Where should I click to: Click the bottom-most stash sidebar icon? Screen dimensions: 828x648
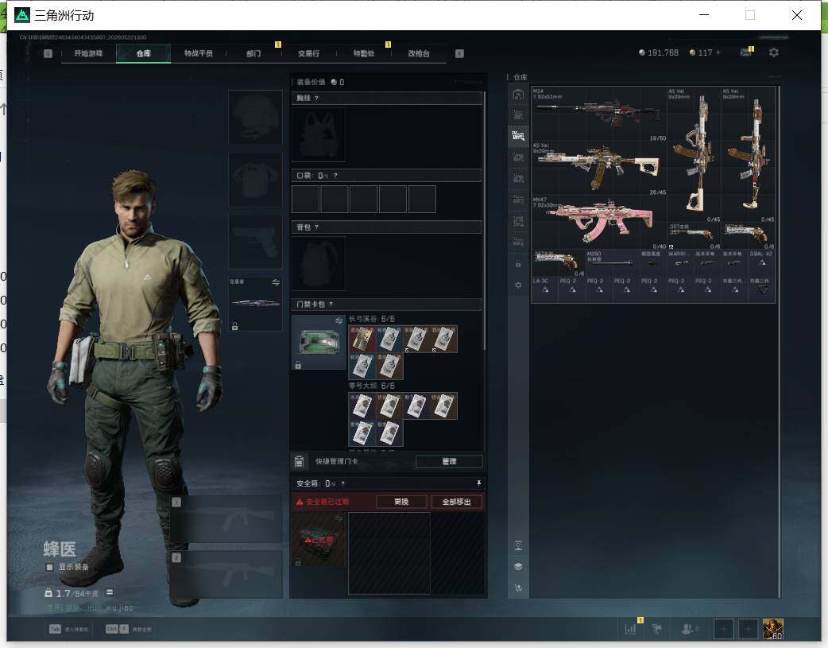[x=518, y=588]
